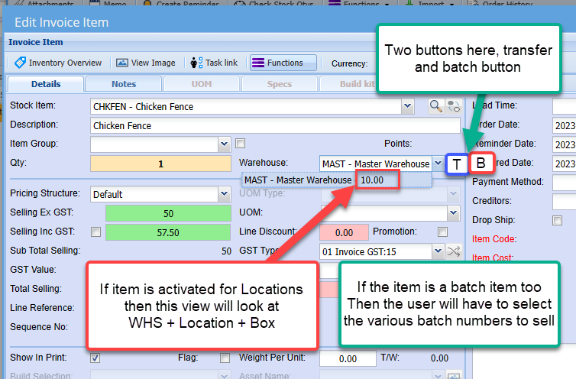
Task: Click the Selling Ex GST green field
Action: tap(168, 213)
